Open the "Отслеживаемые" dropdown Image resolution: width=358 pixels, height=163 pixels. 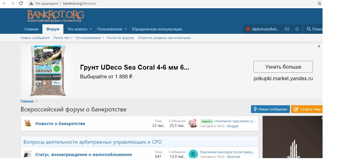(x=90, y=38)
